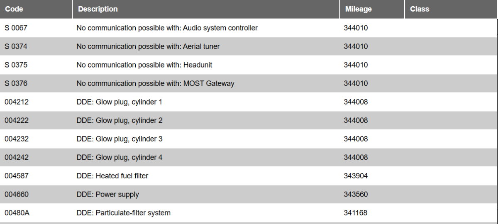Screen dimensions: 498x224
Task: Click the Heated fuel filter description
Action: 112,176
